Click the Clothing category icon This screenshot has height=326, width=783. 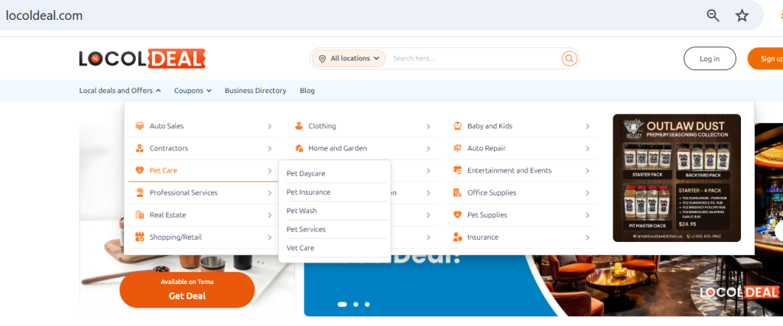298,126
